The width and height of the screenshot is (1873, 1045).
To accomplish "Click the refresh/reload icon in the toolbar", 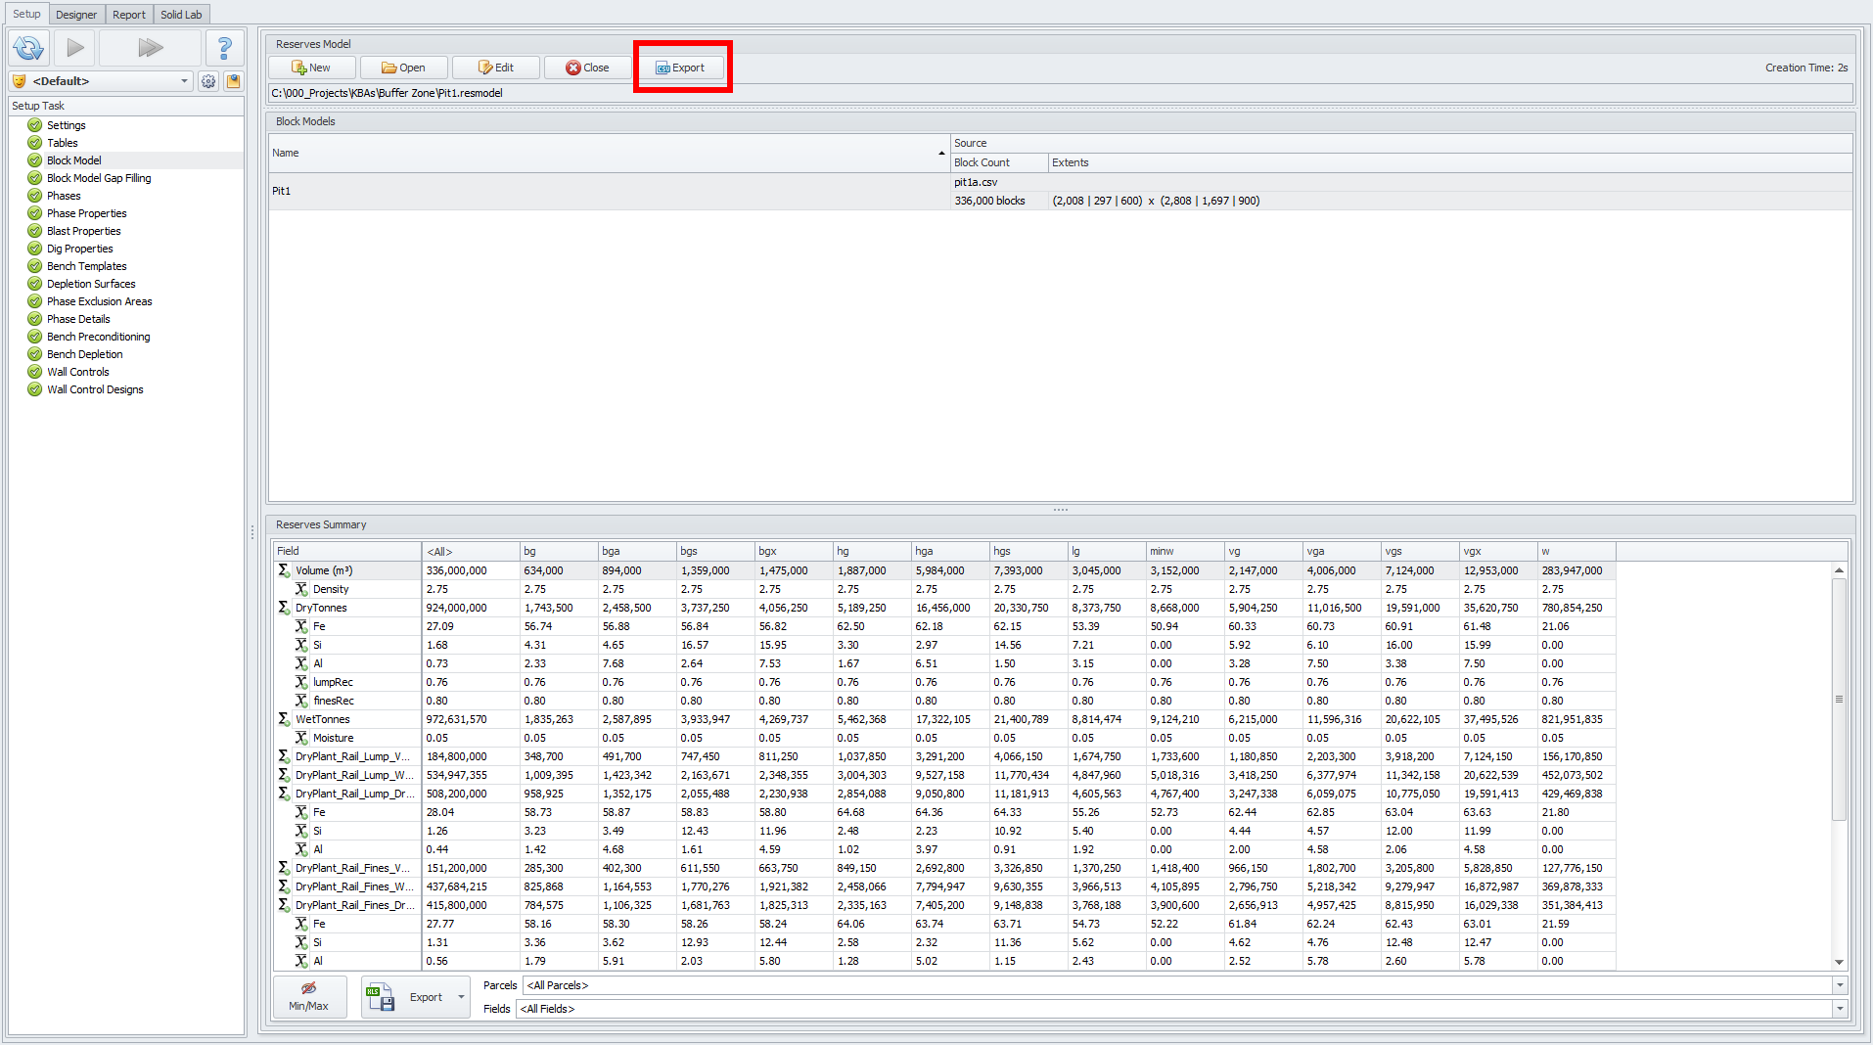I will click(x=28, y=47).
